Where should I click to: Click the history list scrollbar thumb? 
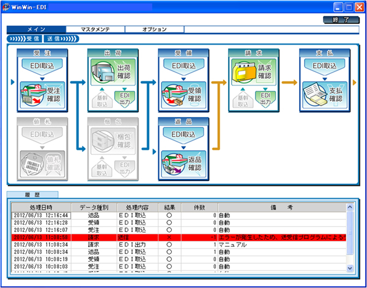point(350,233)
